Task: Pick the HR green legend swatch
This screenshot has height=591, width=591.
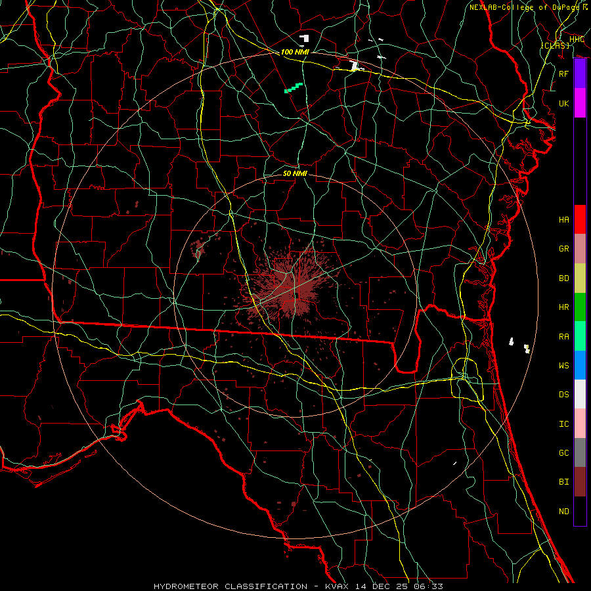Action: (x=580, y=307)
